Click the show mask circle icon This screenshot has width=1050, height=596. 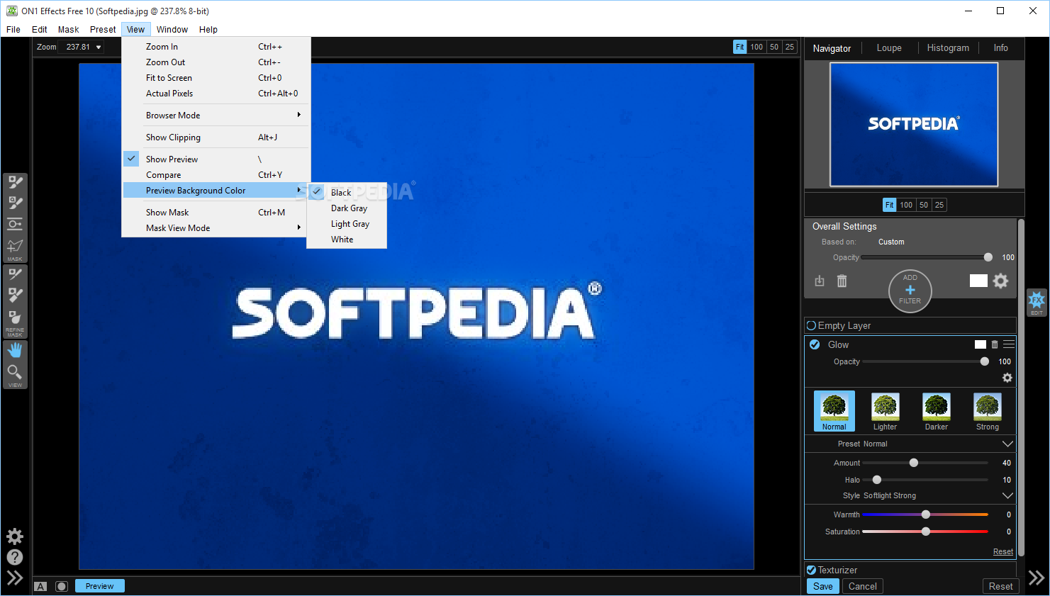point(62,586)
